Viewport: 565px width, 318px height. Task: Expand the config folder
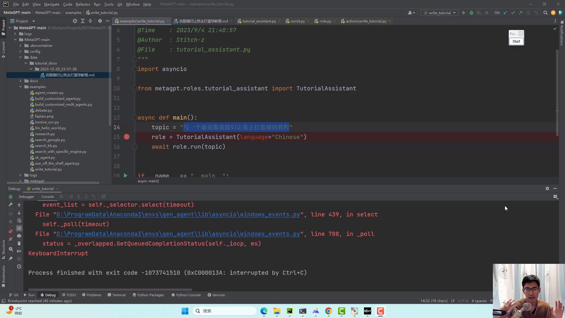coord(20,51)
